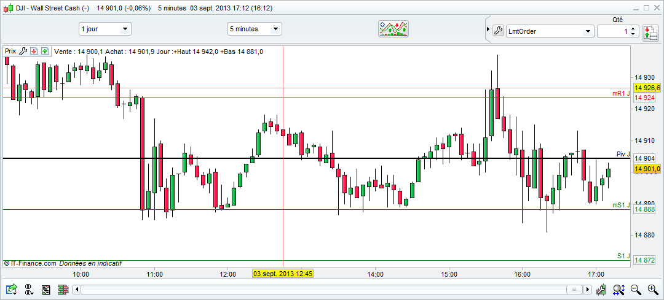Image resolution: width=664 pixels, height=300 pixels.
Task: Click the 14 910 price axis label
Action: (644, 140)
